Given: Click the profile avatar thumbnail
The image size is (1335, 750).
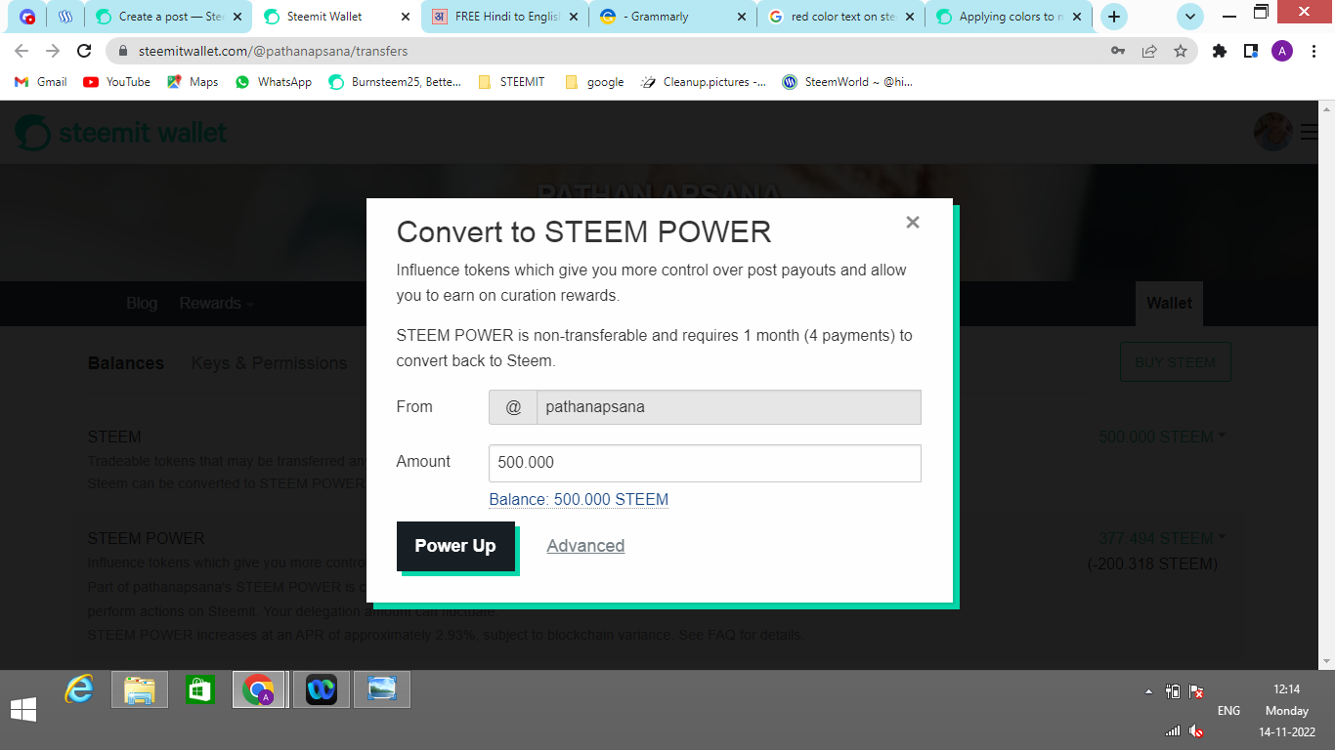Looking at the screenshot, I should (x=1272, y=131).
